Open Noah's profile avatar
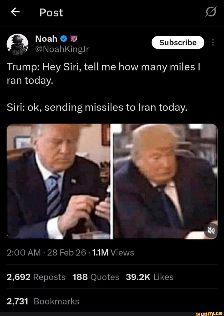The width and height of the screenshot is (224, 316). pyautogui.click(x=18, y=44)
